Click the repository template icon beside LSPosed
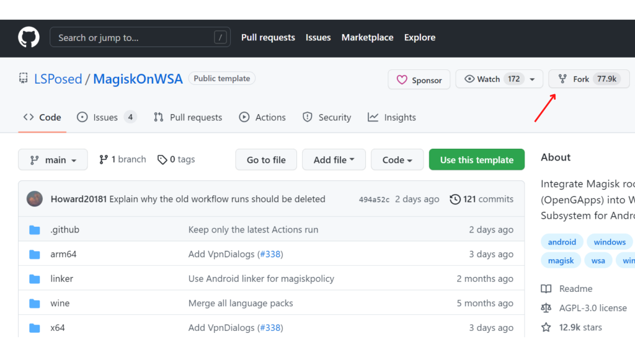The width and height of the screenshot is (635, 357). tap(24, 78)
